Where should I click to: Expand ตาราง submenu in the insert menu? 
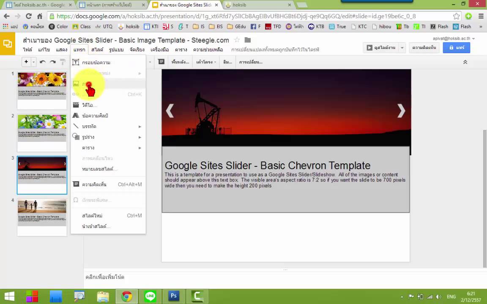[x=108, y=148]
